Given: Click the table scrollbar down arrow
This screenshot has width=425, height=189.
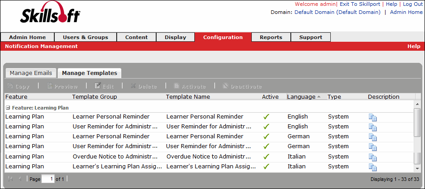Looking at the screenshot, I should coord(417,169).
